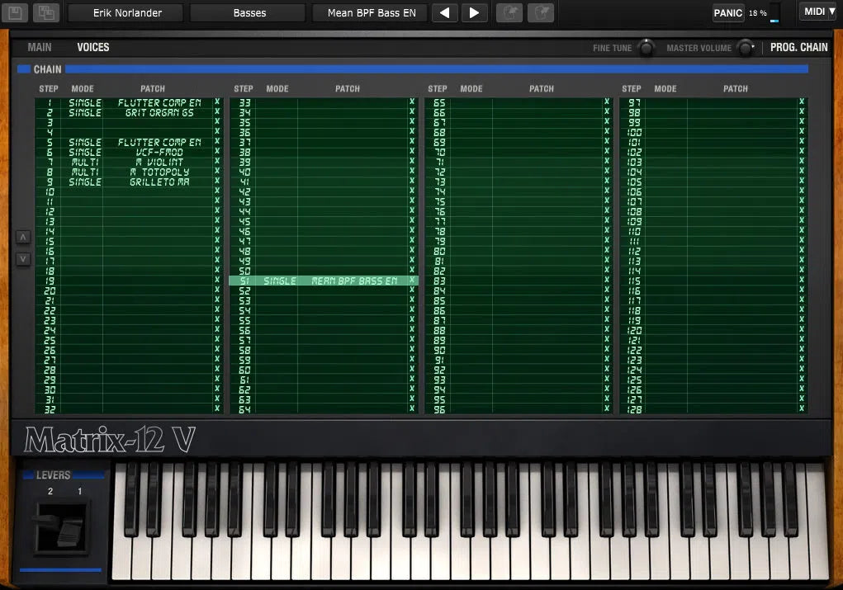843x590 pixels.
Task: Clear step 51 Mean BPF Bass EN entry
Action: pos(413,281)
